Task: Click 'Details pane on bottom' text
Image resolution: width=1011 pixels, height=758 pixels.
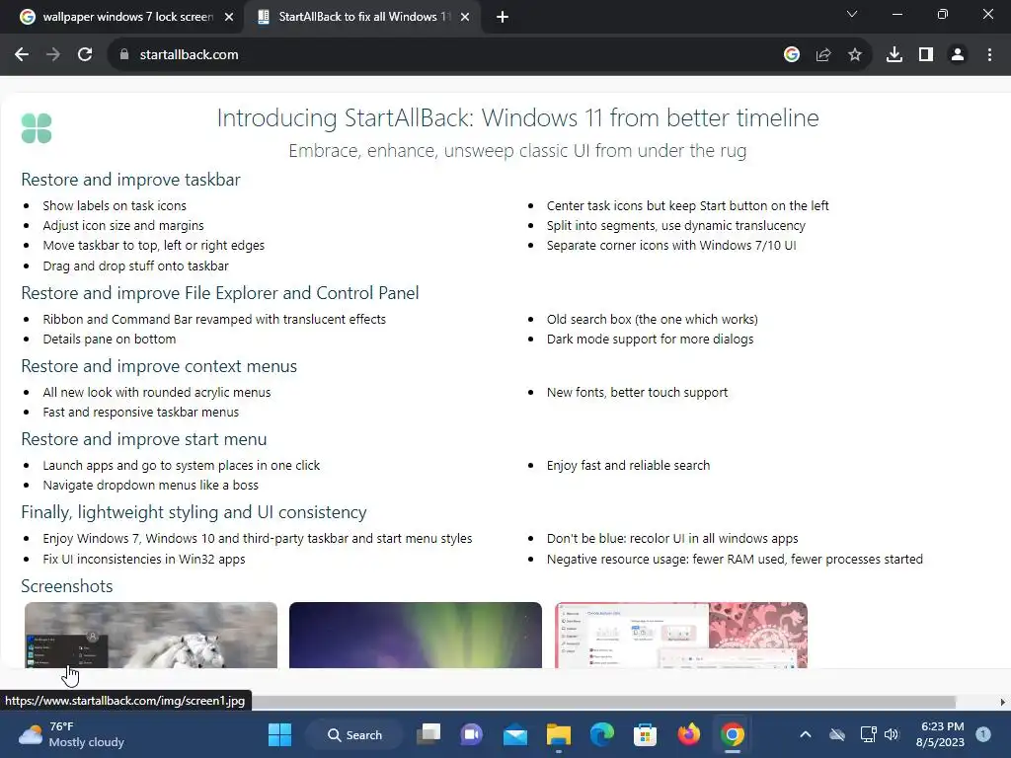Action: tap(110, 340)
